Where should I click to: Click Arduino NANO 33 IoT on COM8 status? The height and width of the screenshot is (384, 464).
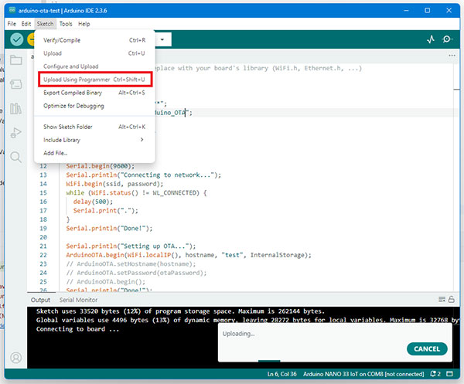(363, 374)
